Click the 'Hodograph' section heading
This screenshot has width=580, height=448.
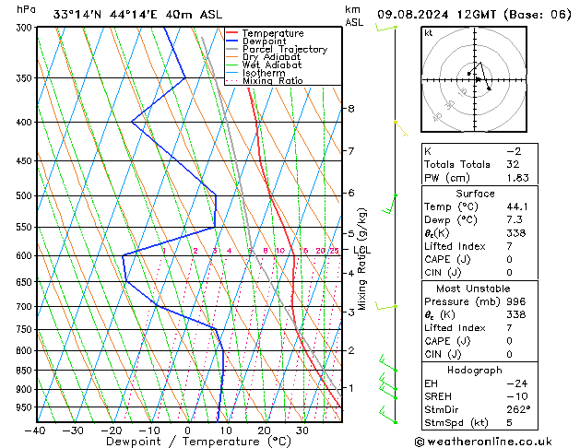[475, 371]
